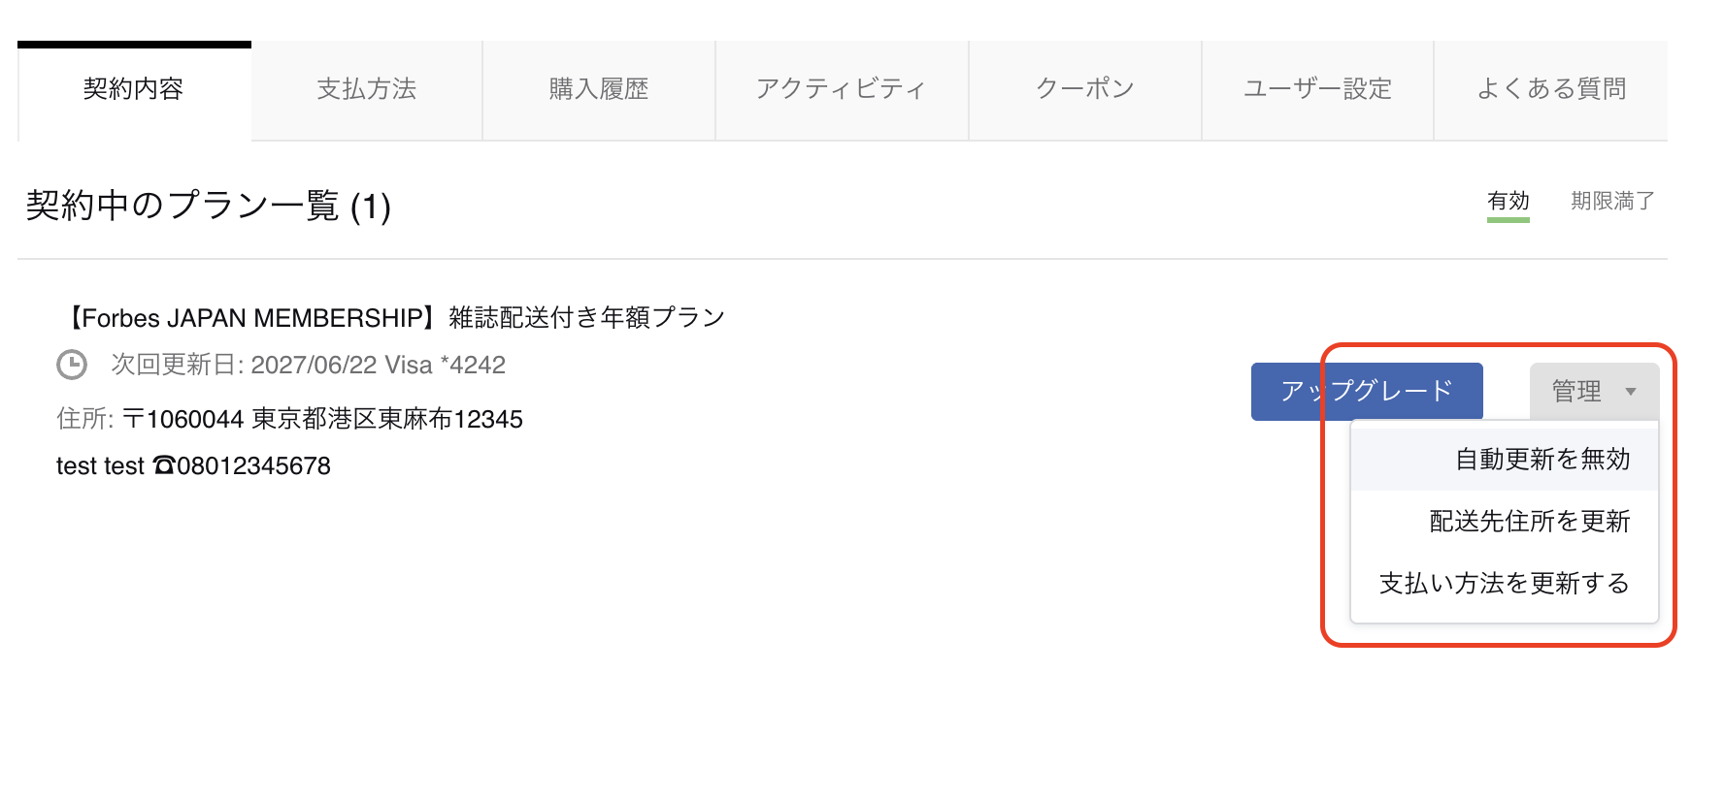Show 有効 active plans filter
The height and width of the screenshot is (799, 1724).
tap(1508, 201)
